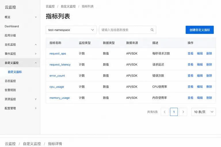Click the search magnifier icon
This screenshot has width=221, height=147.
click(x=152, y=30)
